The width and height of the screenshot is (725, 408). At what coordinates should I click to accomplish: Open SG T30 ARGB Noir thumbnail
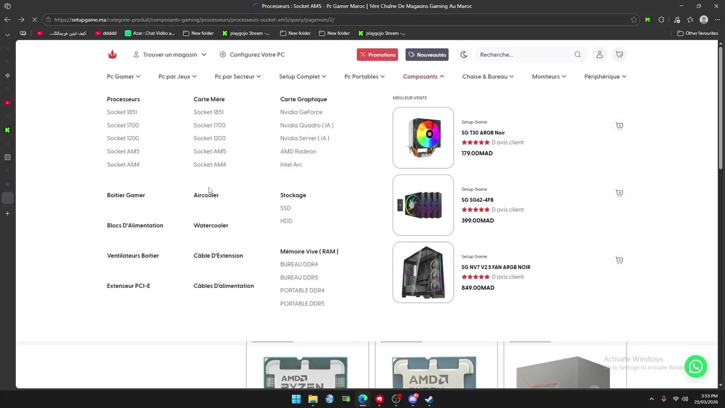pyautogui.click(x=423, y=138)
